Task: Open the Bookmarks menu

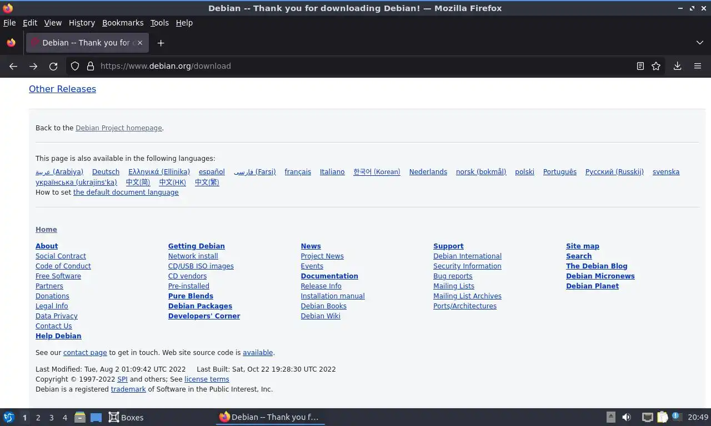Action: 123,23
